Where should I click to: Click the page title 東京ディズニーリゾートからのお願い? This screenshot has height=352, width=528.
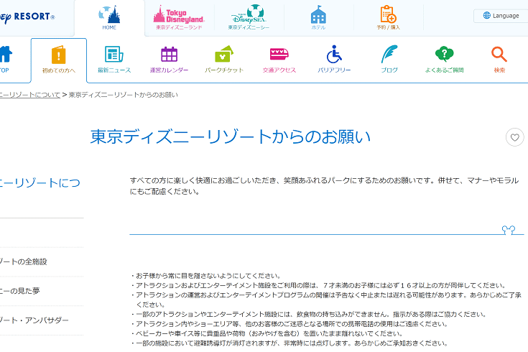click(231, 136)
